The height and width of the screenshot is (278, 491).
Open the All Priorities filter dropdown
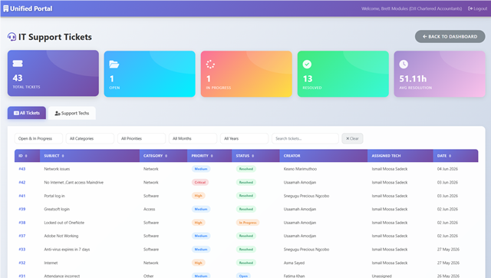point(141,138)
